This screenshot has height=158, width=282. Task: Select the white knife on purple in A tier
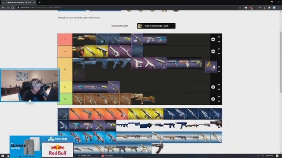click(126, 51)
